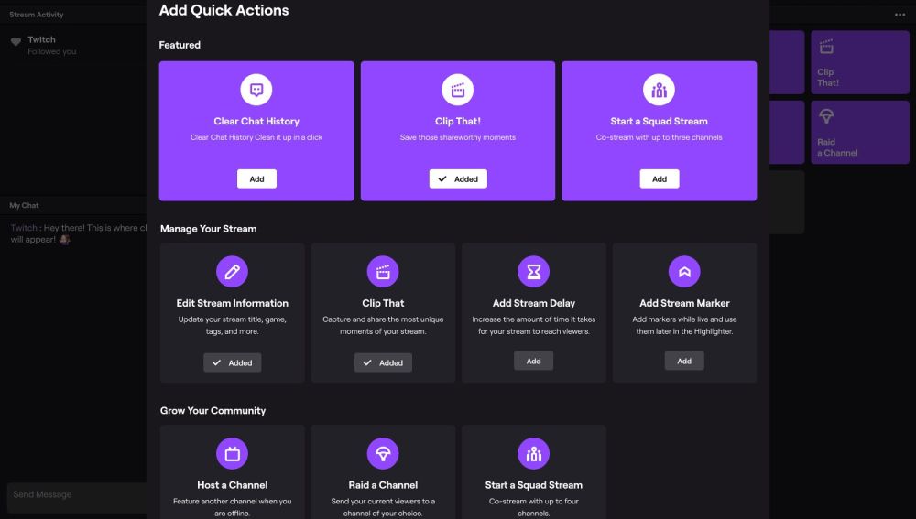Click the 'Clear Chat History' card title
This screenshot has height=519, width=916.
pyautogui.click(x=256, y=122)
